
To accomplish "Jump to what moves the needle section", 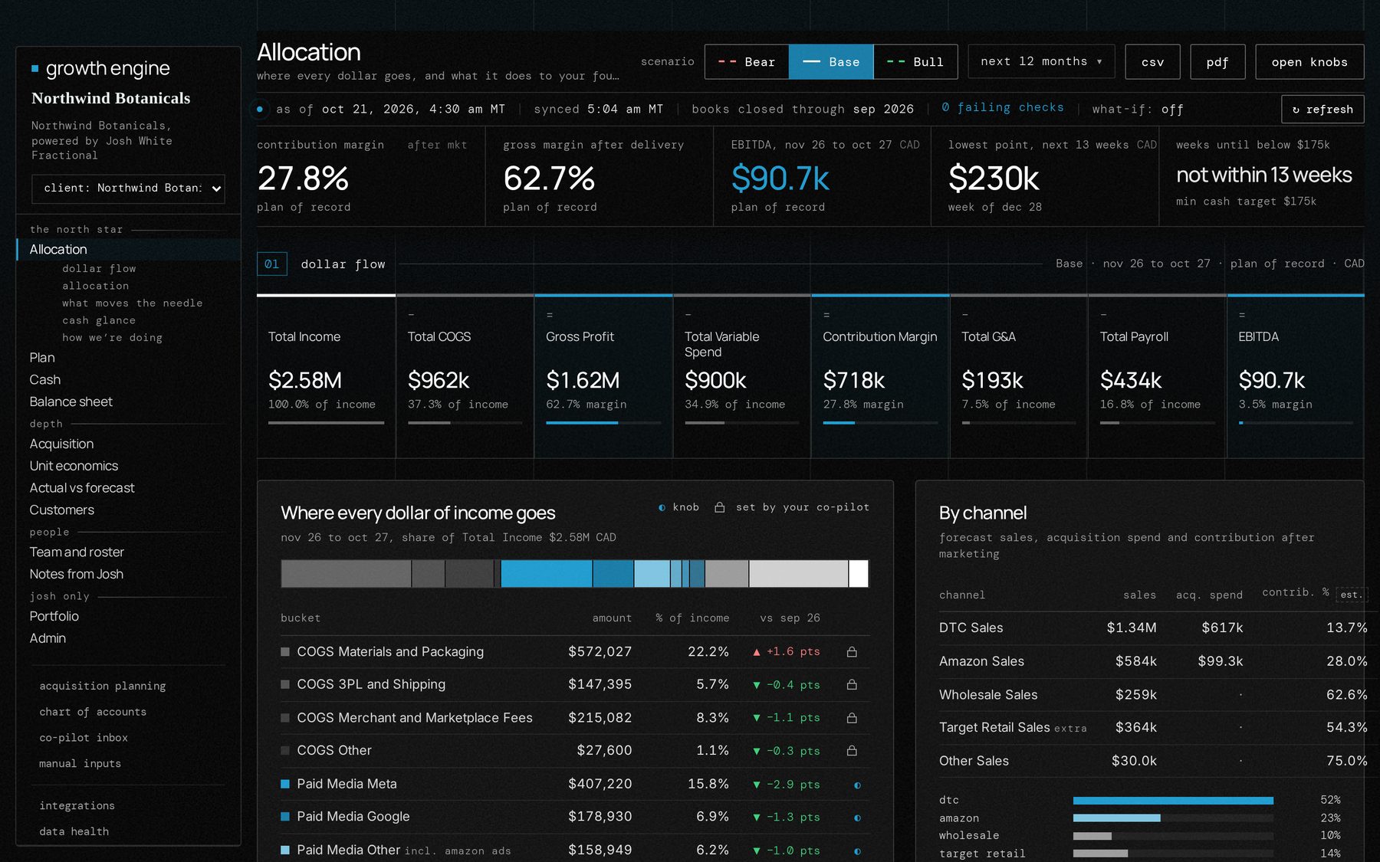I will tap(133, 303).
